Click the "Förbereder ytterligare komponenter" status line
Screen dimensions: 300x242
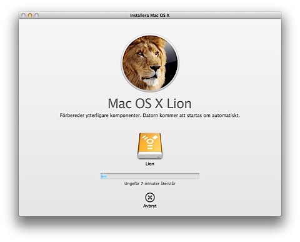[x=150, y=116]
